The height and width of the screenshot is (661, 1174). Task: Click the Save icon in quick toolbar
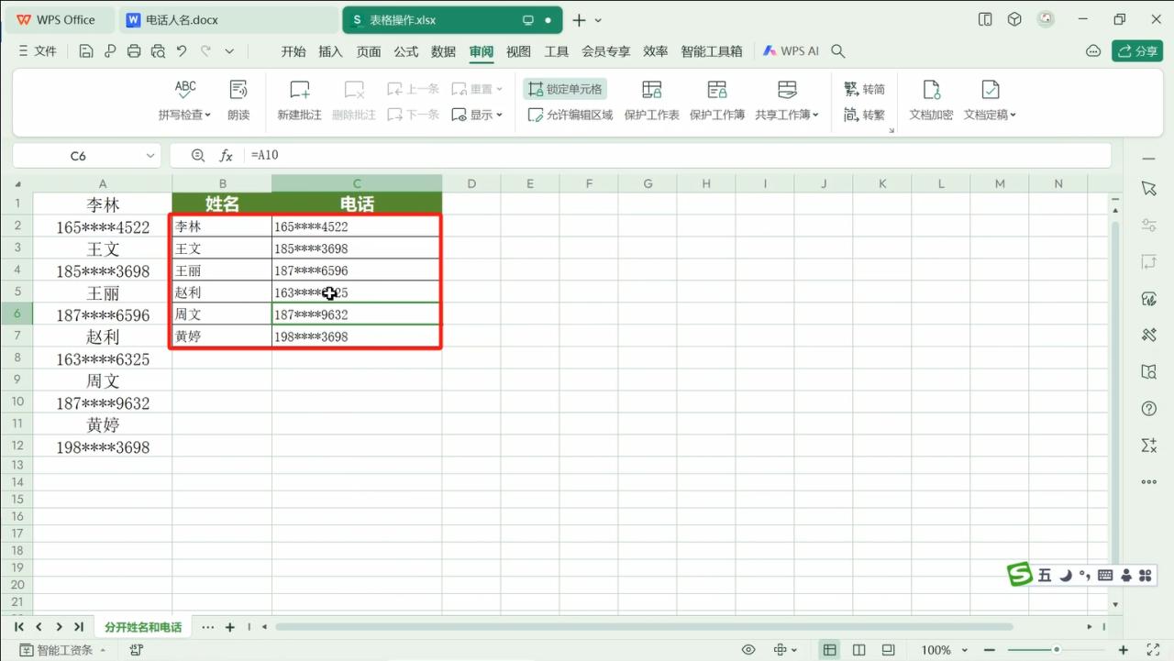(x=86, y=51)
